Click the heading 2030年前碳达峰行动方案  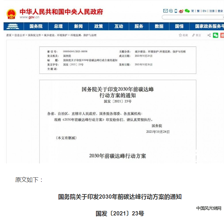pos(118,156)
